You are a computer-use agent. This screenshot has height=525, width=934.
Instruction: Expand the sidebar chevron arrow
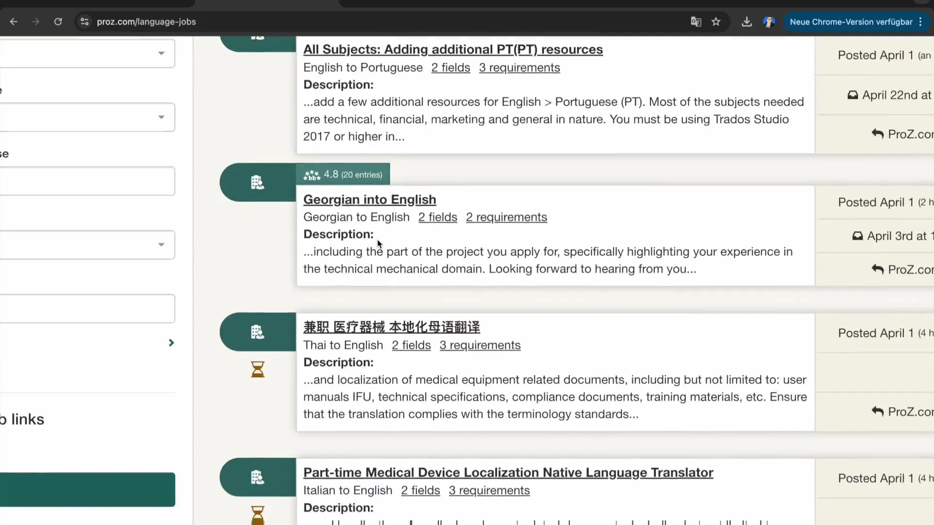coord(171,343)
